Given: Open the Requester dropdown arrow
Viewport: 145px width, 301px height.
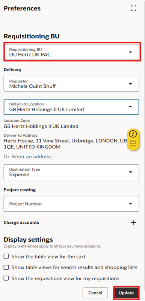Looking at the screenshot, I should 130,84.
